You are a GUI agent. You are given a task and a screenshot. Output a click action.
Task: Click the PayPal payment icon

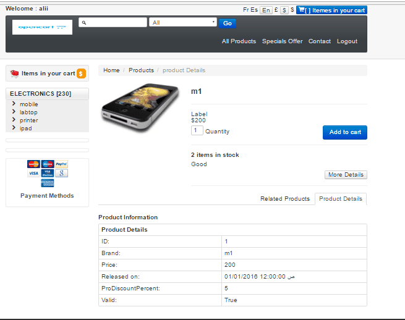[61, 164]
